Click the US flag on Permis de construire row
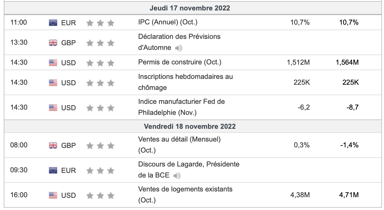Viewport: 384px width, 210px height. (53, 63)
